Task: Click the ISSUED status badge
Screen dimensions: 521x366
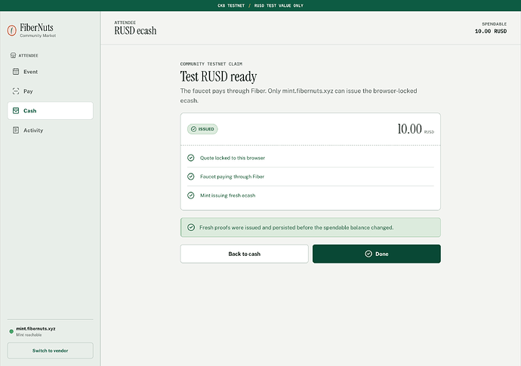Action: click(x=202, y=129)
